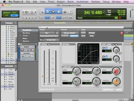Enable Shuffle edit mode
Screen dimensions: 134x101
(6, 13)
